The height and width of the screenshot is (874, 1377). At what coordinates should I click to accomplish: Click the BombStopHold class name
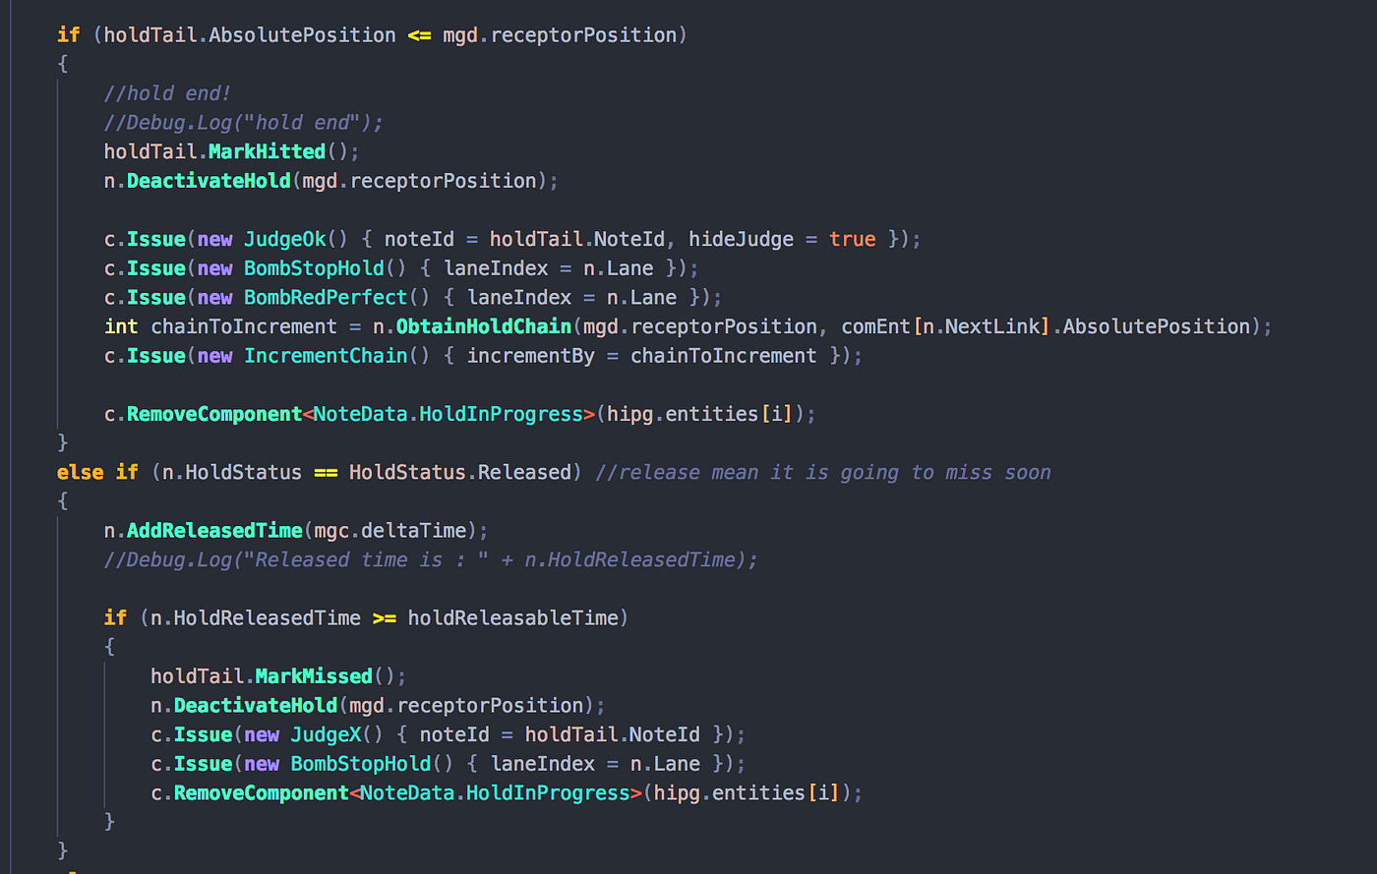pyautogui.click(x=314, y=266)
